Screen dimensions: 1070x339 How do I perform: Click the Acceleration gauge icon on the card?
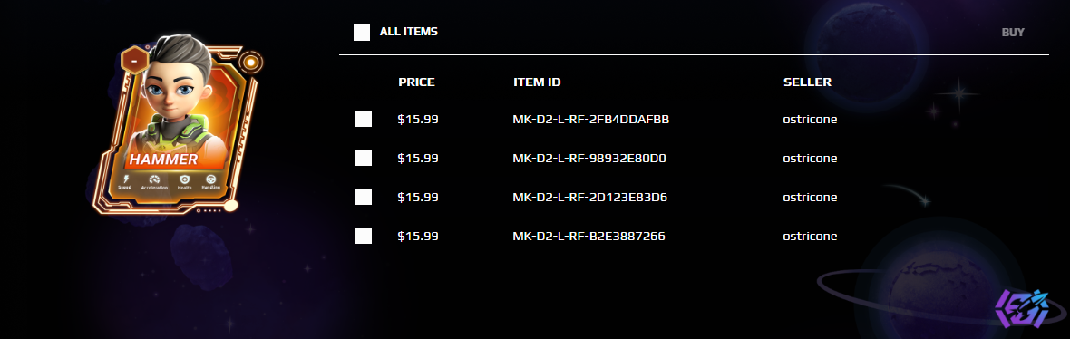click(154, 179)
